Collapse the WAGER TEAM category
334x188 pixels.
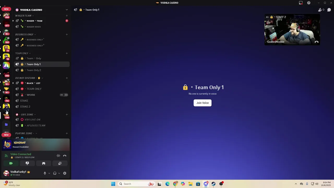[x=25, y=16]
